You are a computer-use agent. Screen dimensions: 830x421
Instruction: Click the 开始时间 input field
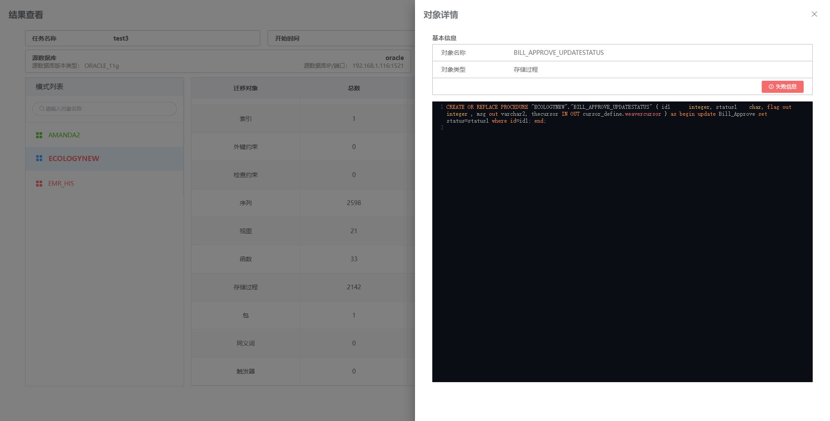[x=342, y=38]
